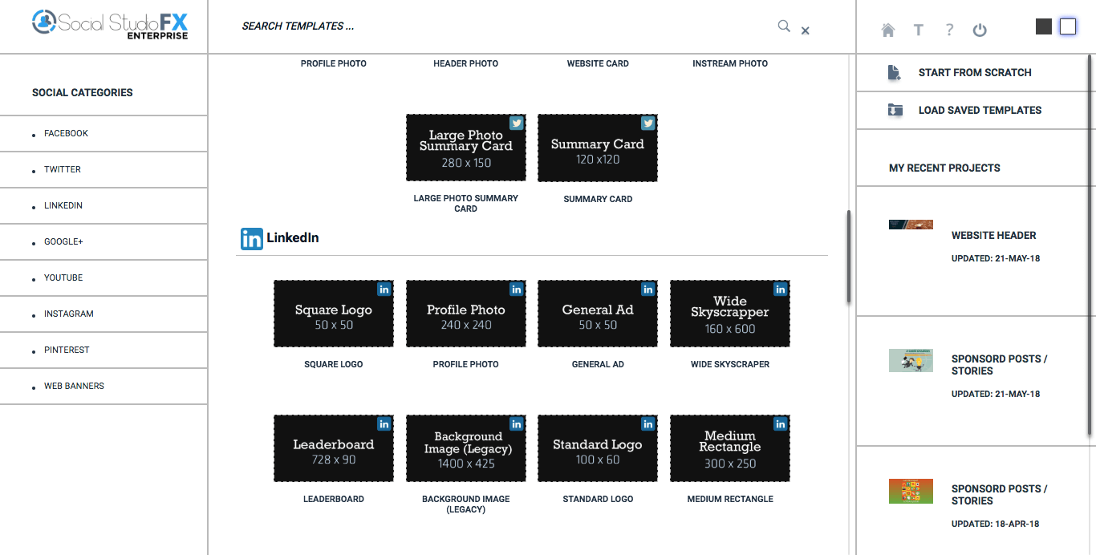Click the template list scrollbar
This screenshot has height=555, width=1096.
848,257
